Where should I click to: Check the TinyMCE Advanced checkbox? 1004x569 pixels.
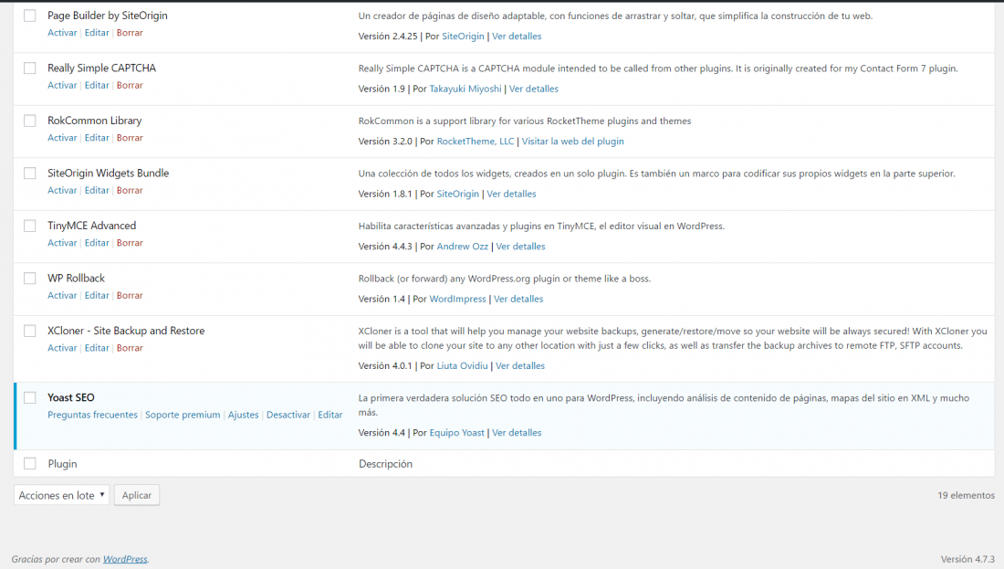pos(30,226)
